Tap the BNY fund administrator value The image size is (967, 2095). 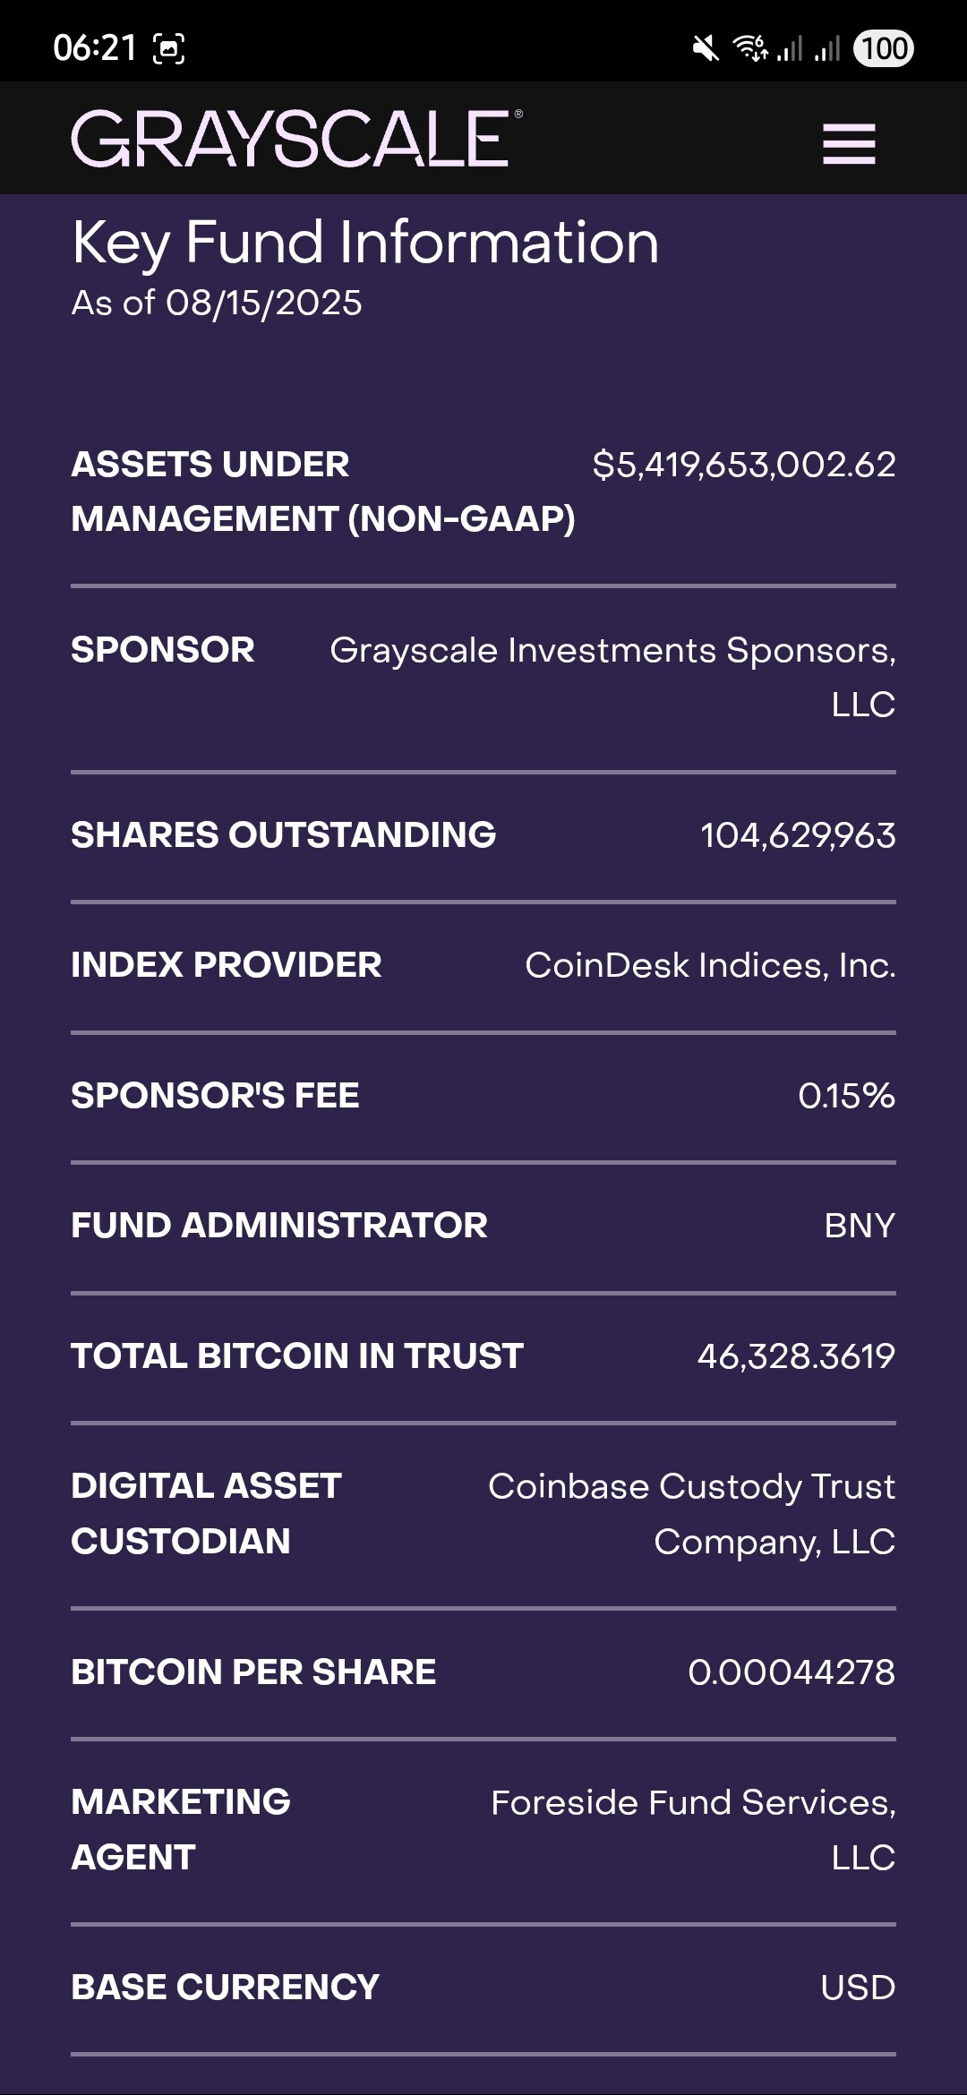pos(859,1226)
